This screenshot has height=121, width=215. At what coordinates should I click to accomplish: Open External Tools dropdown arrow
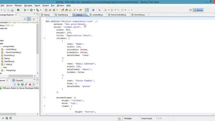point(41,10)
